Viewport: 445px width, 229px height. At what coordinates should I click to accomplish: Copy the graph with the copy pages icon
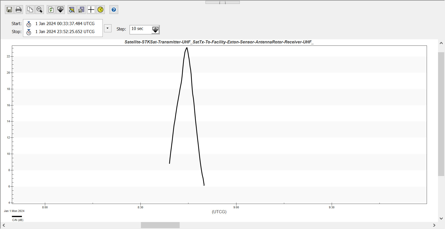pos(30,10)
